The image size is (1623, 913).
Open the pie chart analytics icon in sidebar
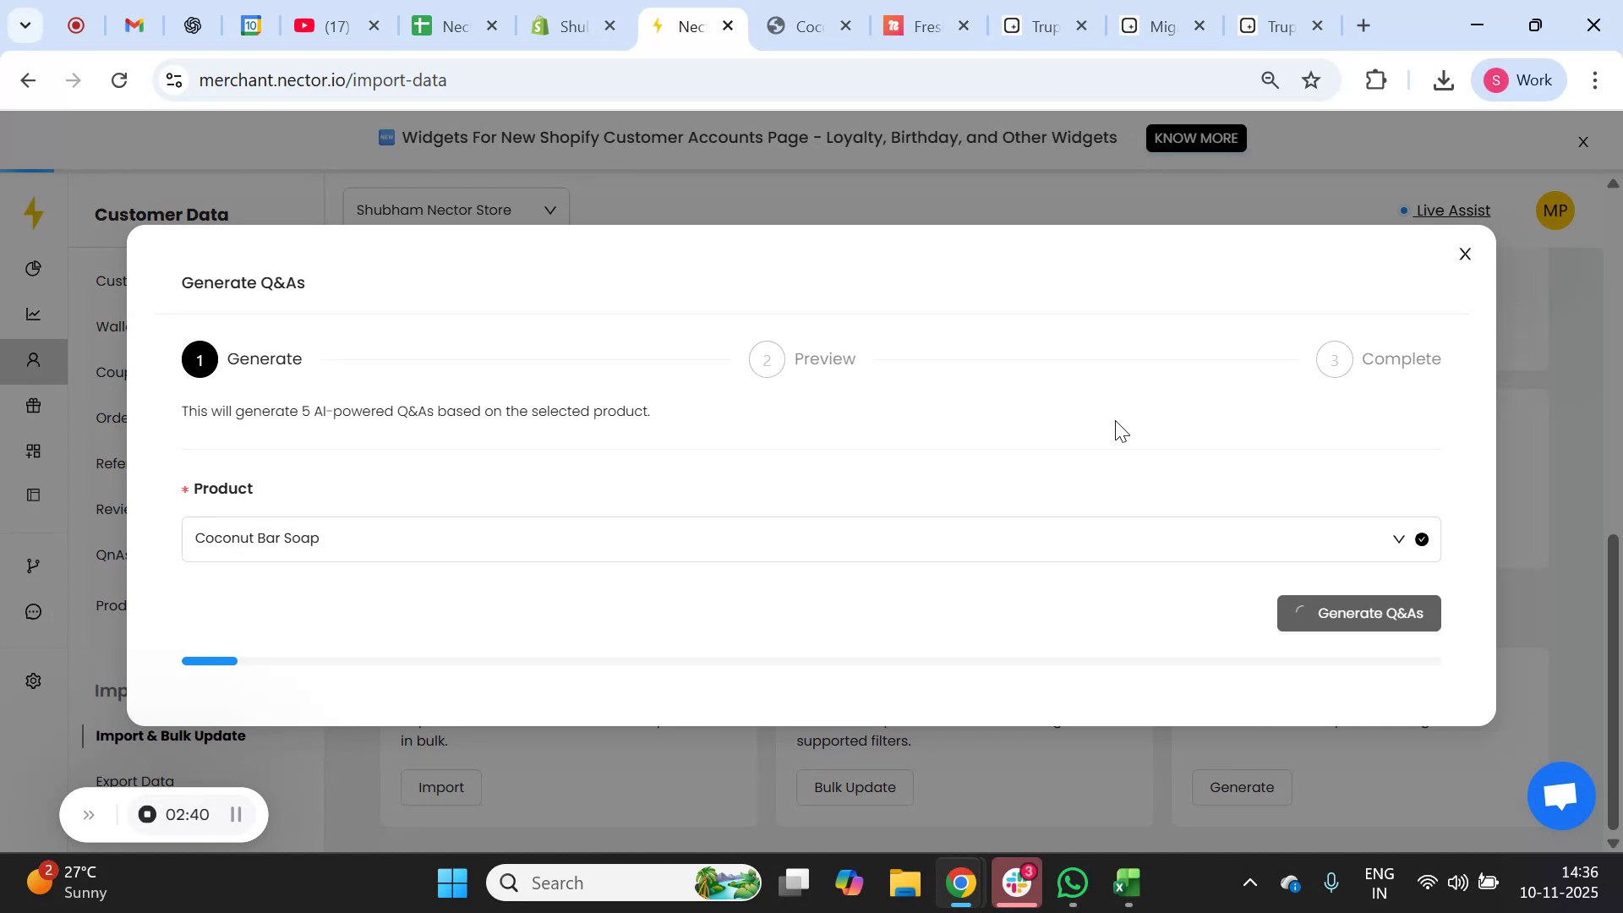[x=33, y=268]
